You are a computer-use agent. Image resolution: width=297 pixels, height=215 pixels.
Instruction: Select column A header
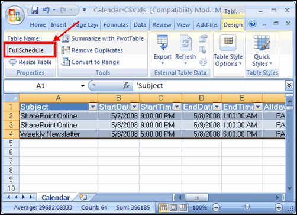coord(59,98)
